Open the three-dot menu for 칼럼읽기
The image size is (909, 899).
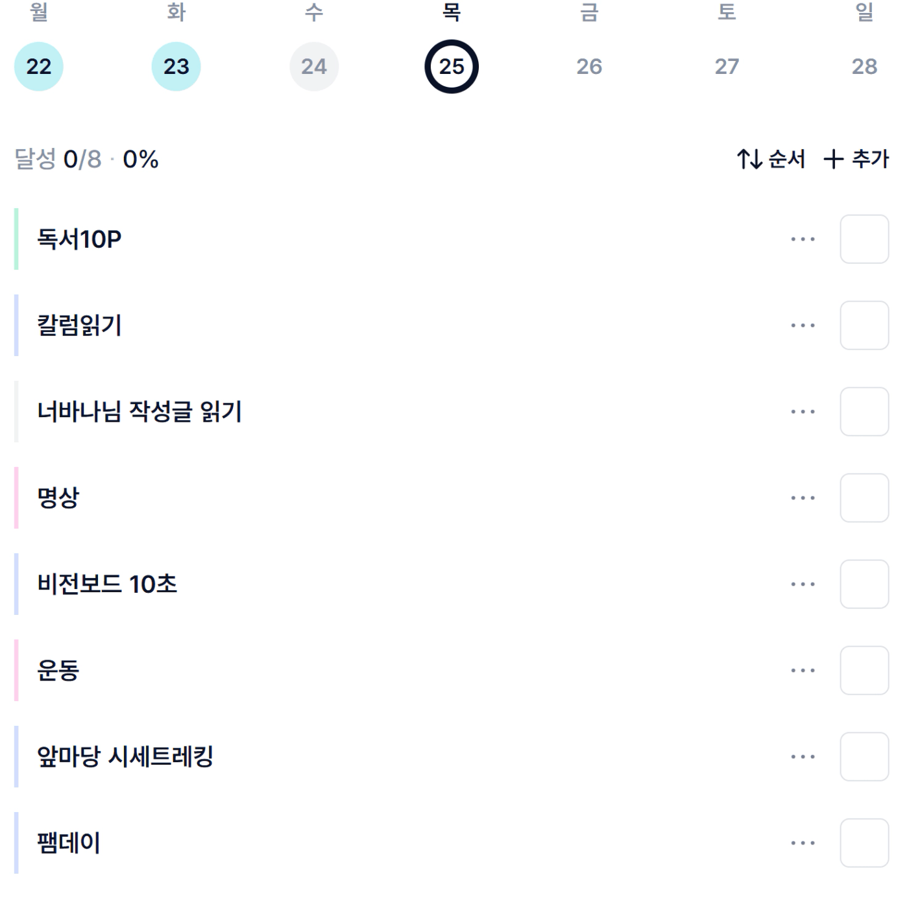(x=803, y=326)
